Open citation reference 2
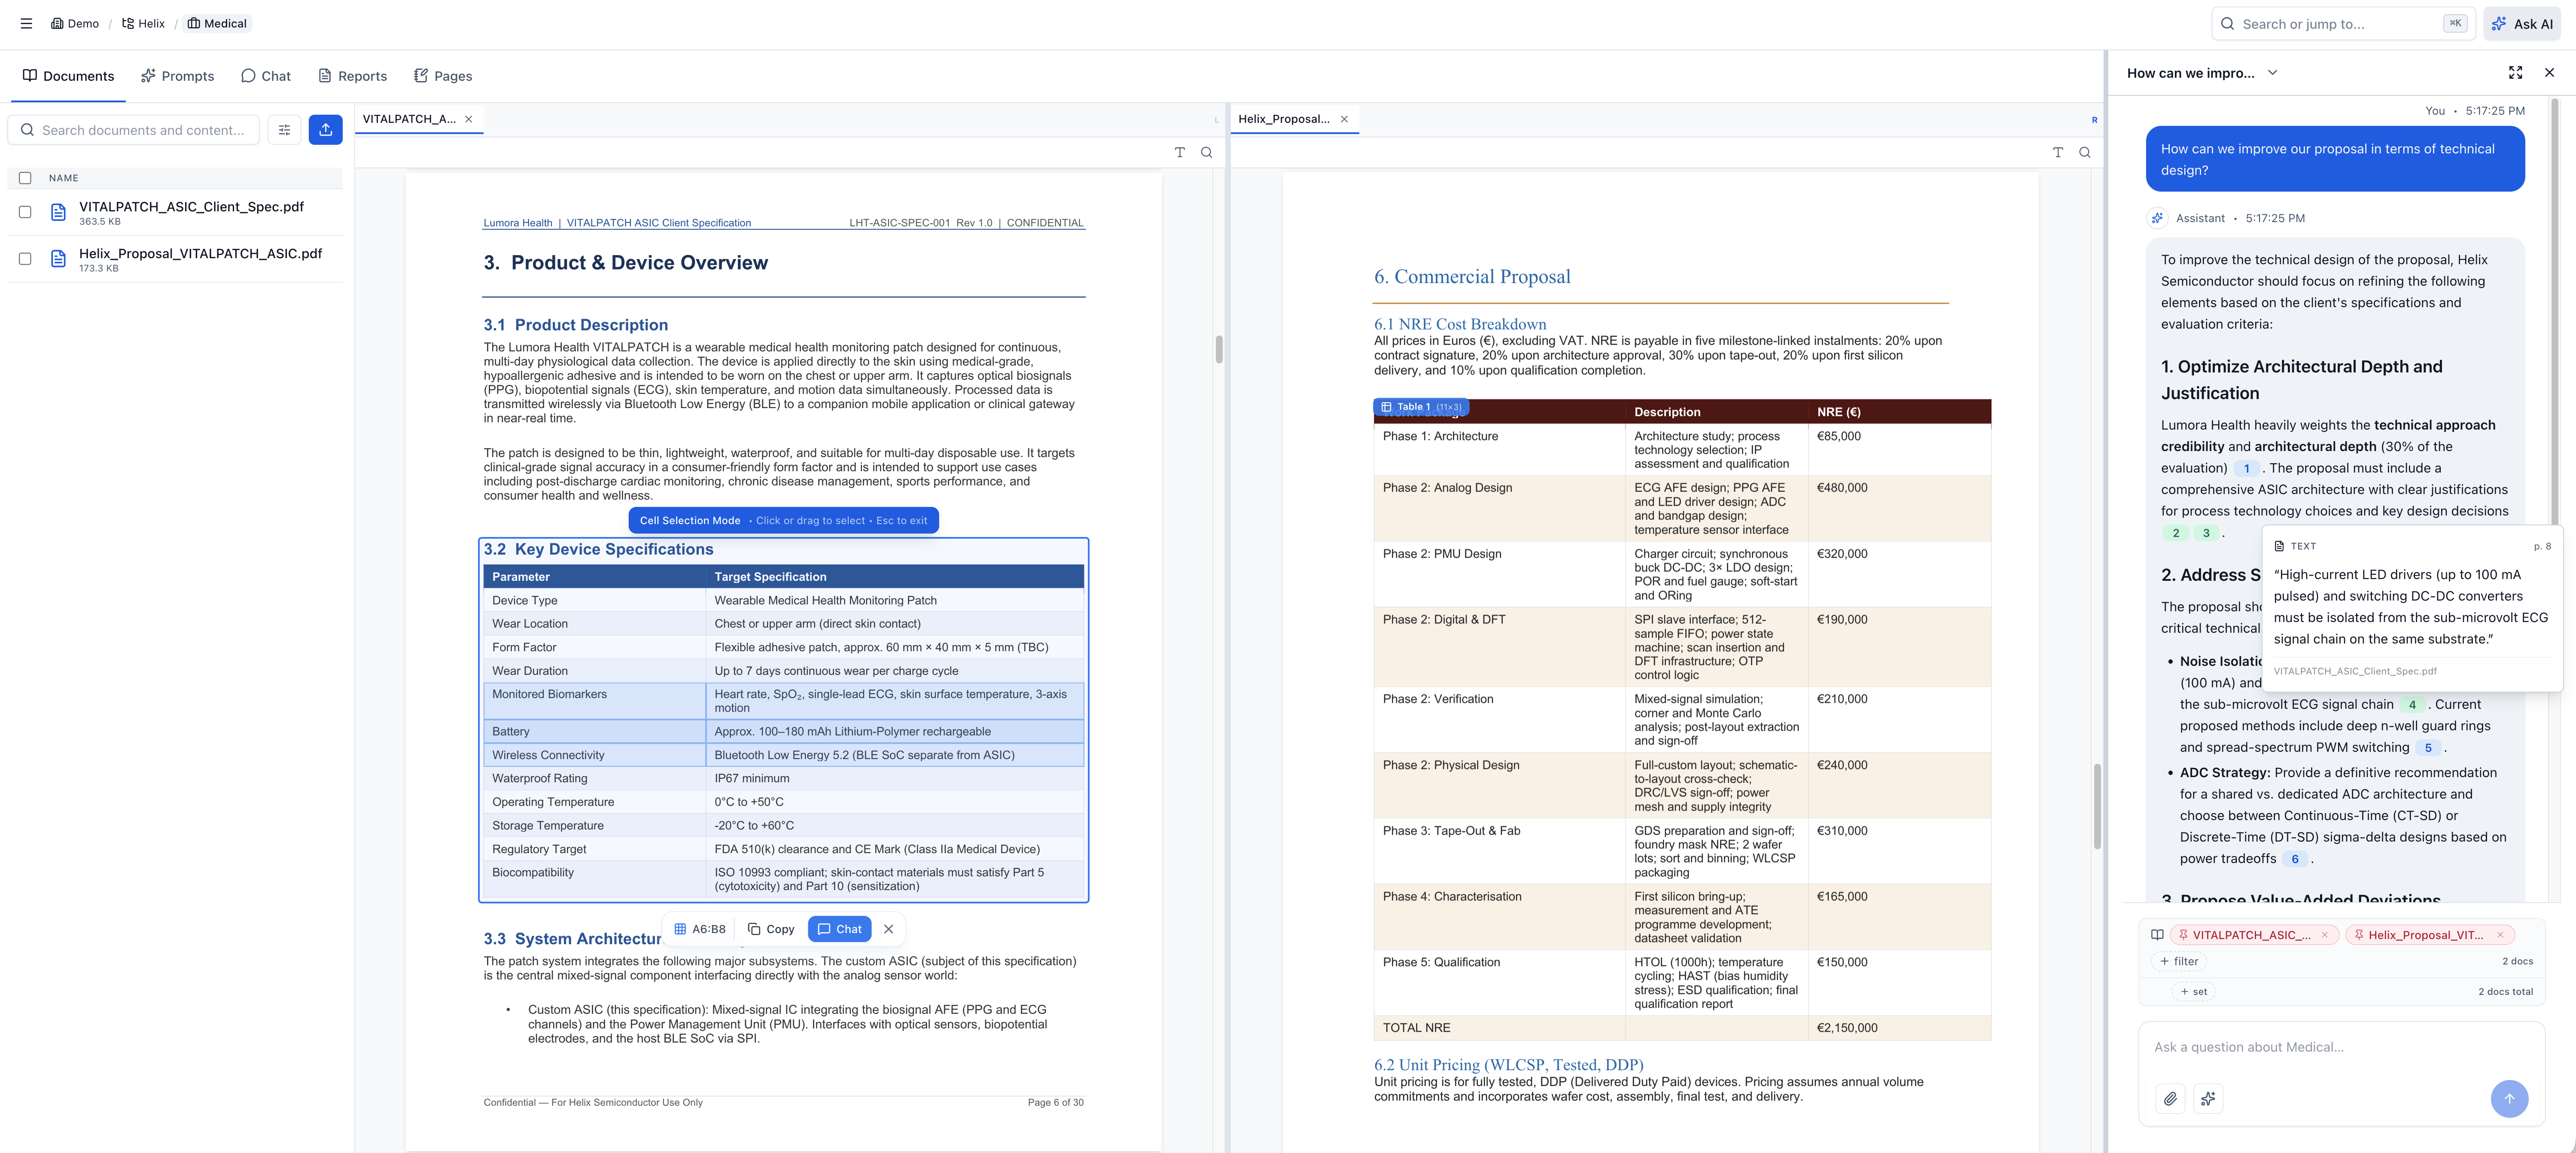This screenshot has width=2576, height=1153. (2176, 533)
